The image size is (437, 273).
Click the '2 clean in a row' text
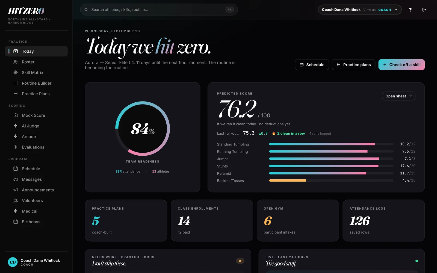[291, 133]
